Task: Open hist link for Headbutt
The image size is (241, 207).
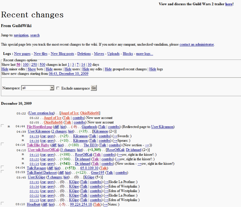Action: tap(51, 204)
